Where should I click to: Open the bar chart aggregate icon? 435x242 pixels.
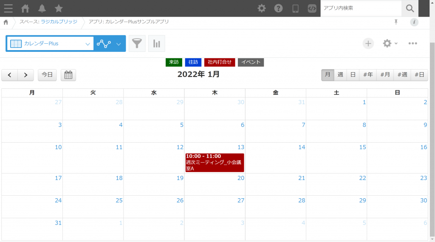pyautogui.click(x=157, y=44)
